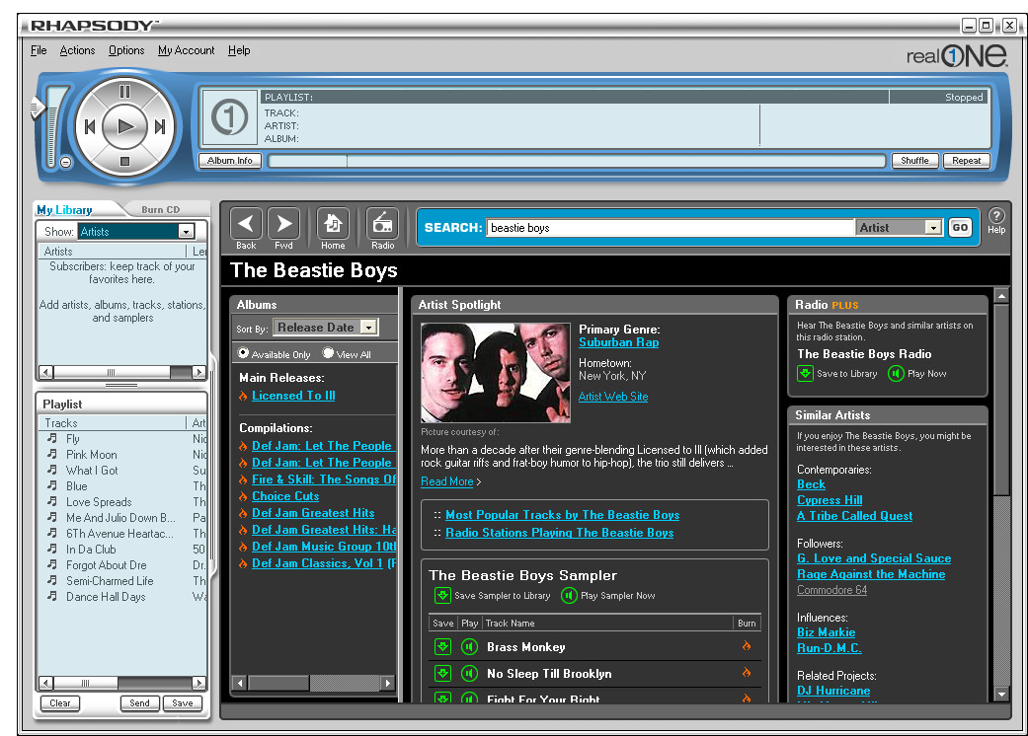Click the Album Info button
This screenshot has width=1028, height=736.
pyautogui.click(x=230, y=161)
